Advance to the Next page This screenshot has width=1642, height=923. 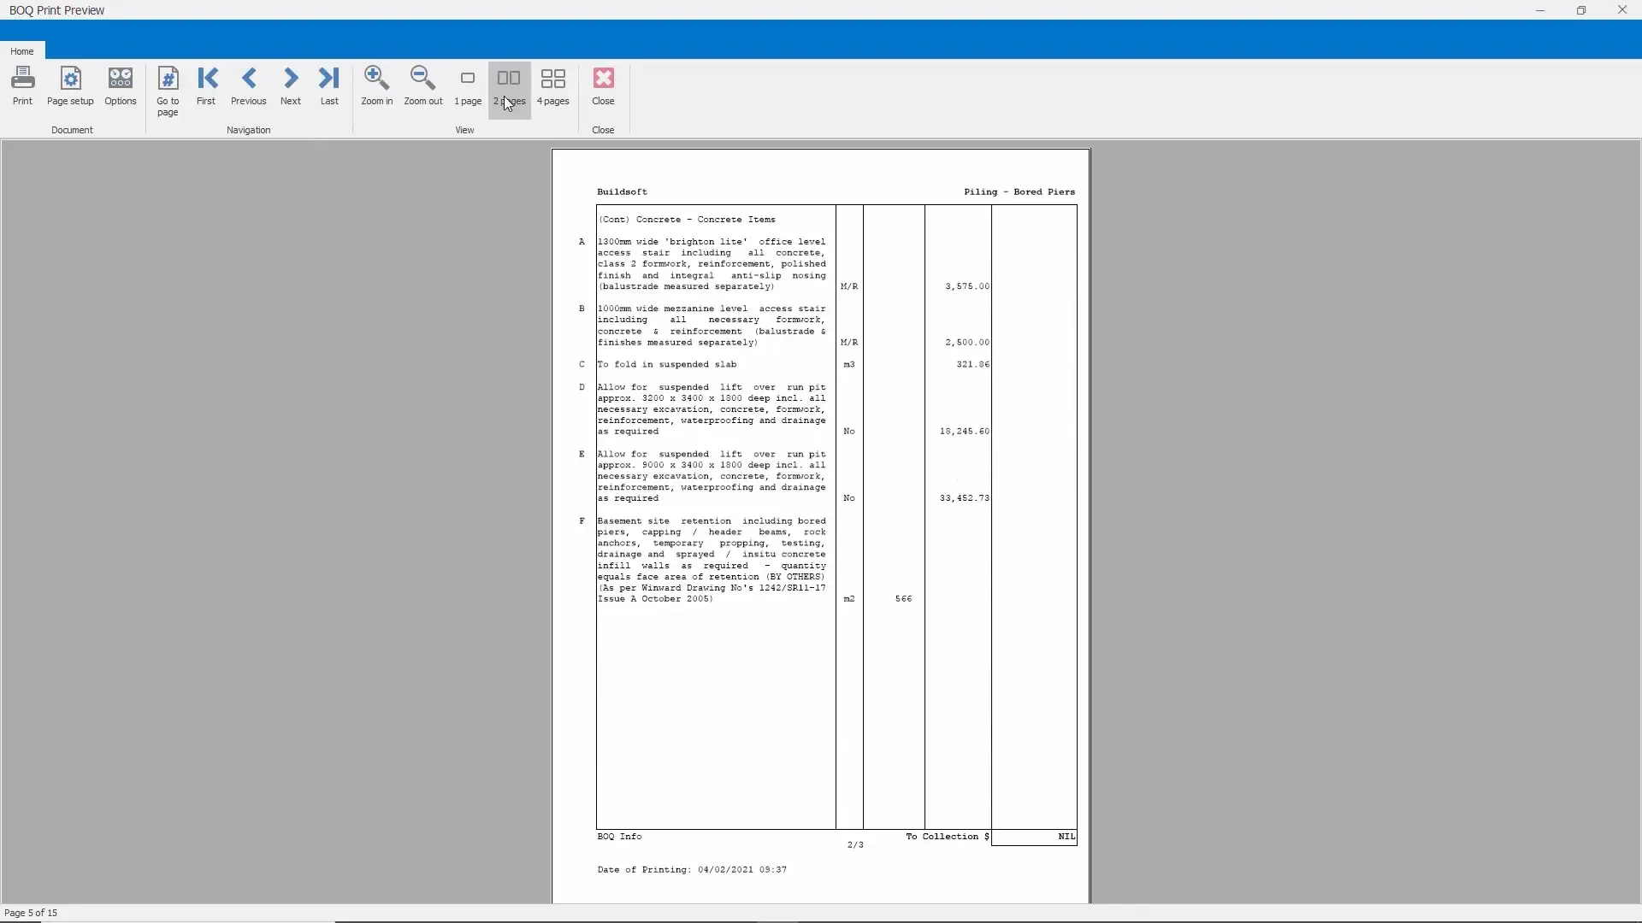tap(291, 85)
